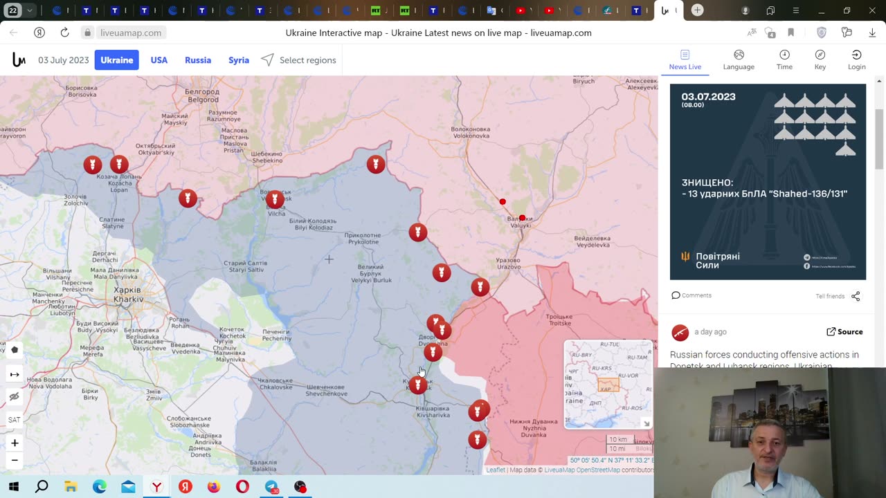Expand the tab list dropdown arrow
886x498 pixels.
[x=30, y=10]
